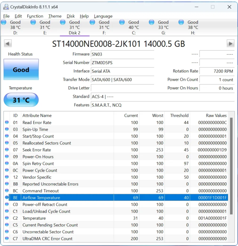Select the F: drive status orb

coord(92,22)
